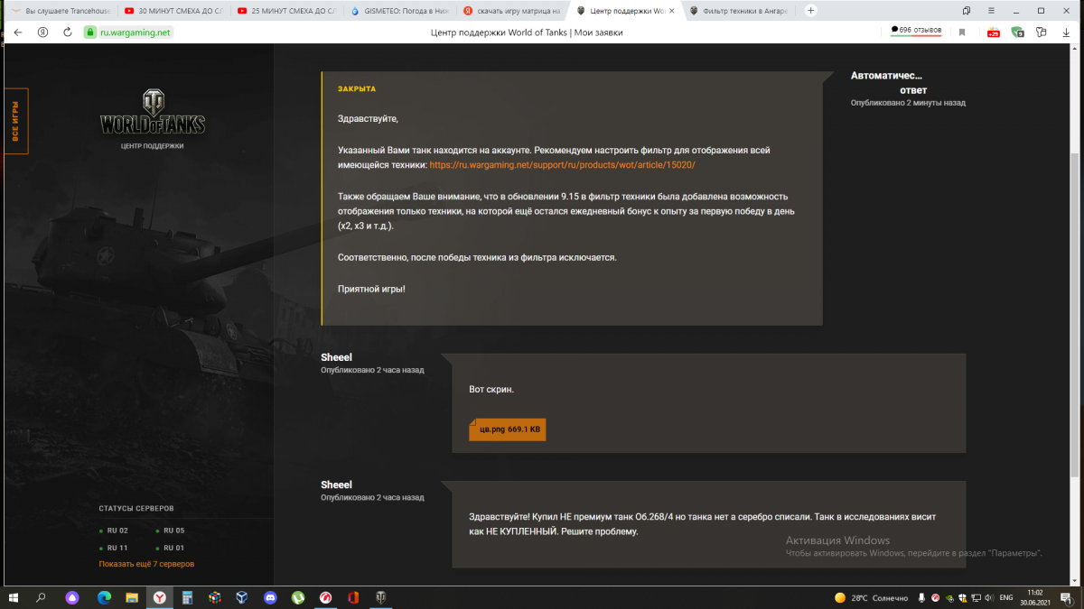1084x609 pixels.
Task: Open the 'ВСЕ ИГРЫ' side panel
Action: pos(15,121)
